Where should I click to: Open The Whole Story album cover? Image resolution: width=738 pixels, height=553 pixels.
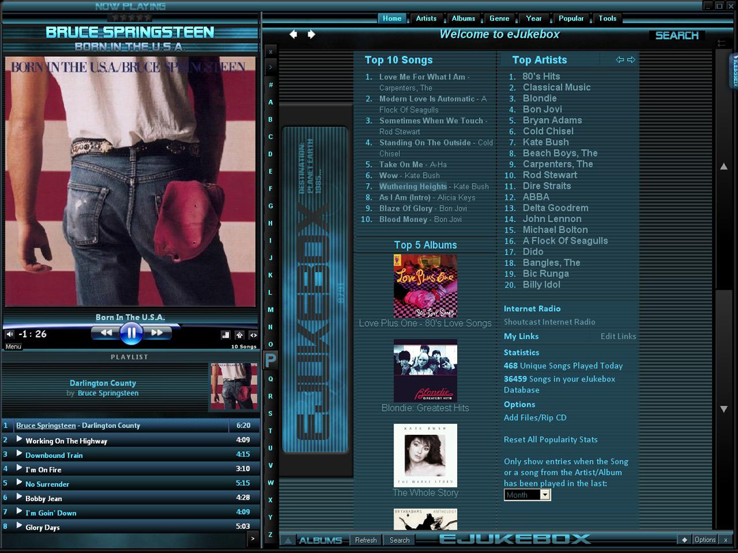tap(426, 455)
